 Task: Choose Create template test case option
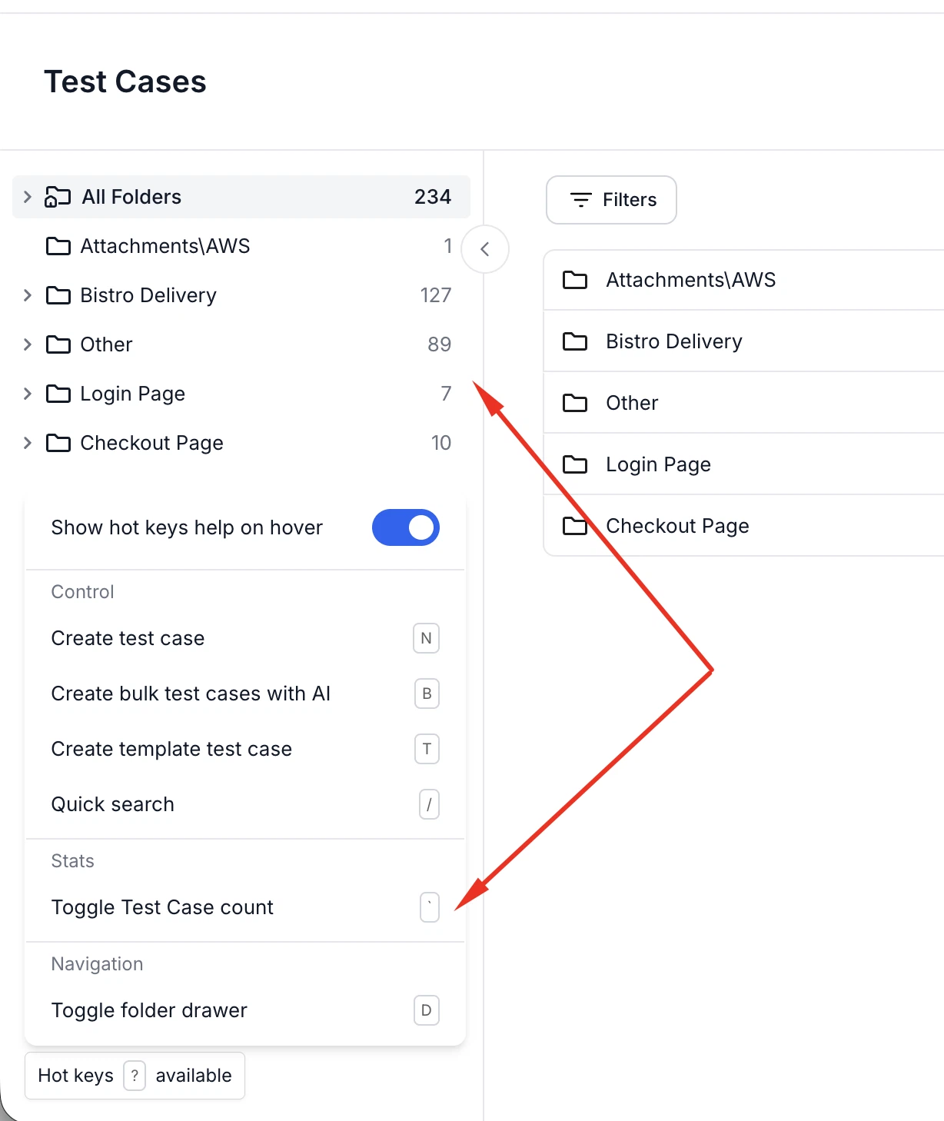click(171, 749)
